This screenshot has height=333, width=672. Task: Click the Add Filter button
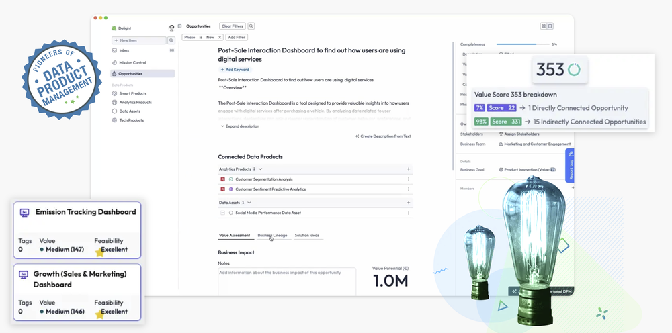coord(237,37)
